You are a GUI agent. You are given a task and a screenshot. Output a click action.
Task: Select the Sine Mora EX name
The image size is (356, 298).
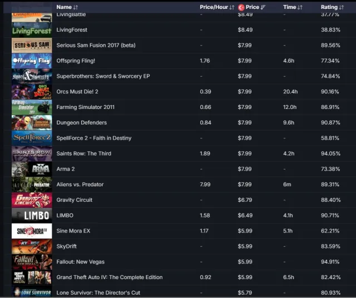pos(73,231)
